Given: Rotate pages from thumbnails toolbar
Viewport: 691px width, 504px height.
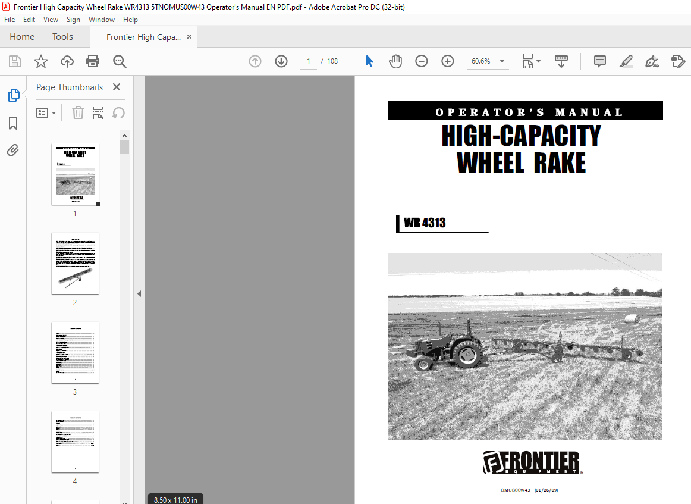Looking at the screenshot, I should click(x=118, y=113).
